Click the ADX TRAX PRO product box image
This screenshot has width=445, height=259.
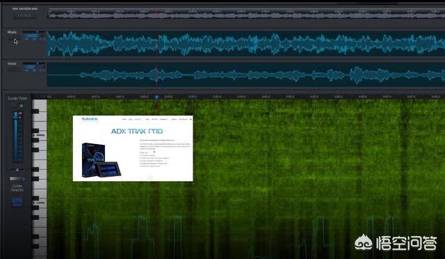(102, 160)
